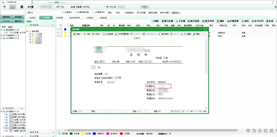Click the card number input field
The image size is (277, 137).
pyautogui.click(x=50, y=13)
